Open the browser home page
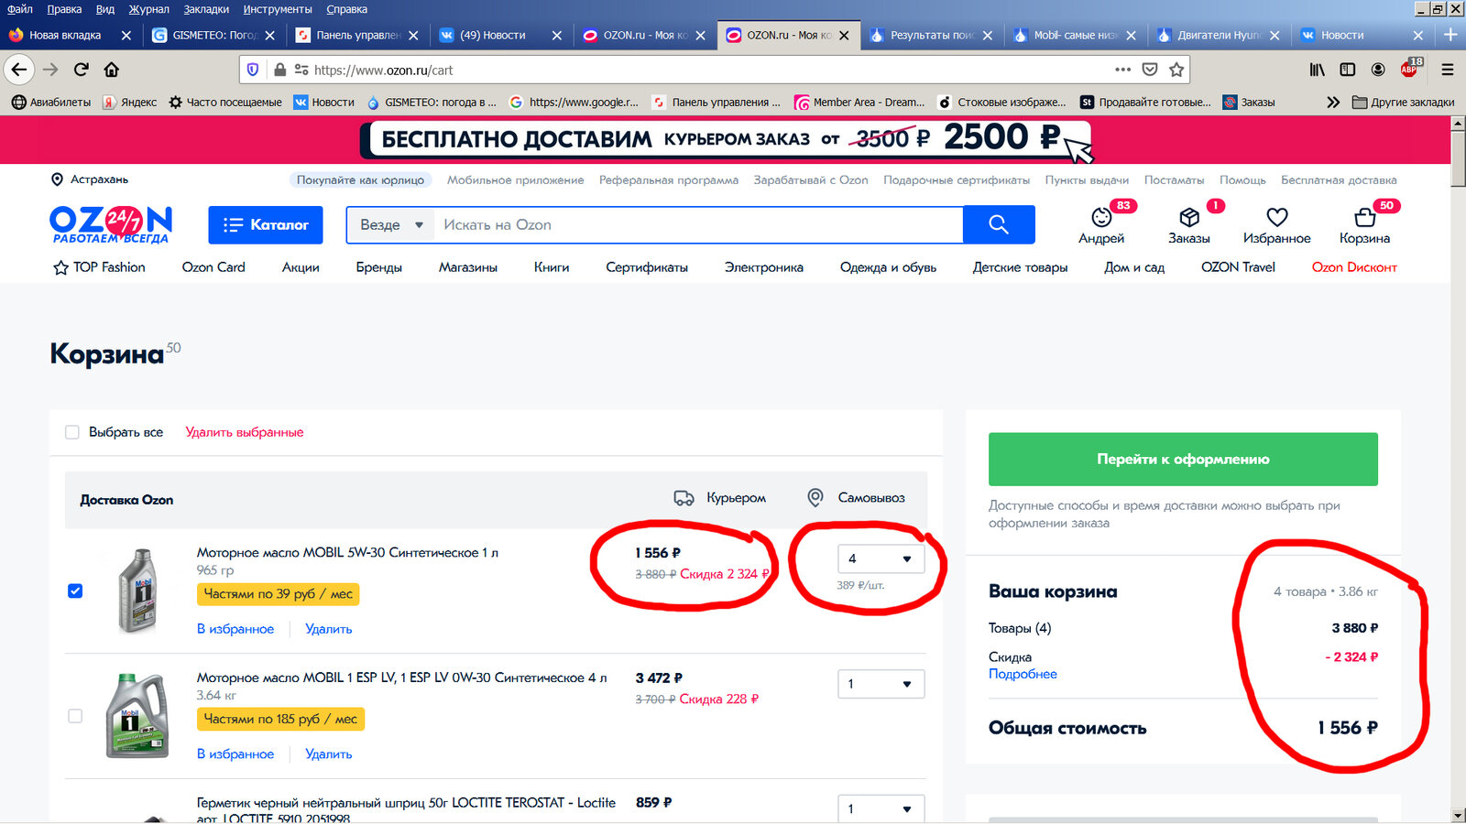 111,70
